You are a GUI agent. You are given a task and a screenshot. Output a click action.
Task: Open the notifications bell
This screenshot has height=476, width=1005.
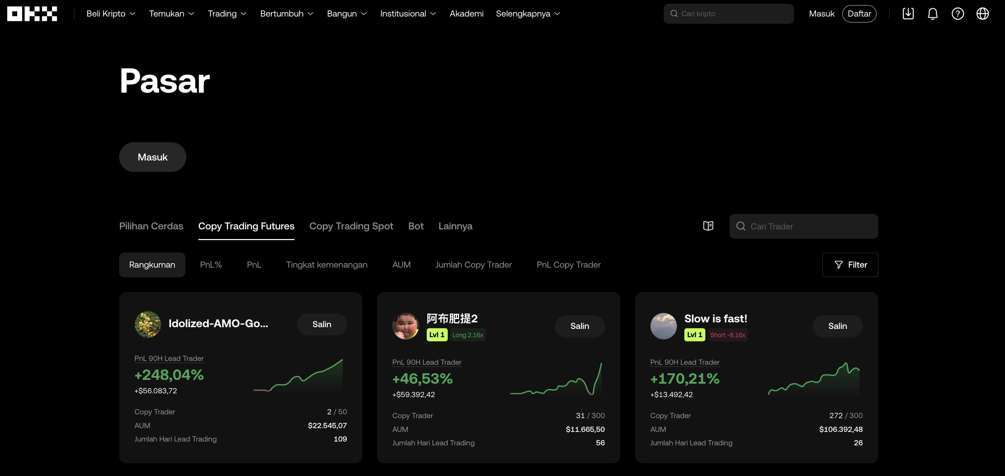933,13
